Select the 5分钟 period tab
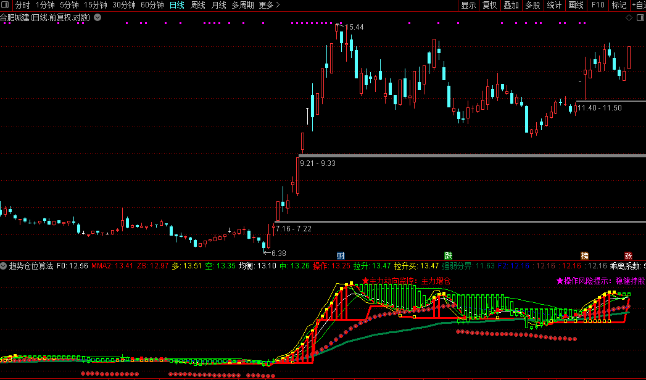This screenshot has height=380, width=646. point(69,5)
